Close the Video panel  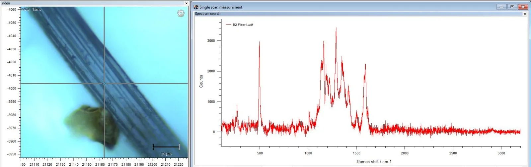(x=186, y=3)
